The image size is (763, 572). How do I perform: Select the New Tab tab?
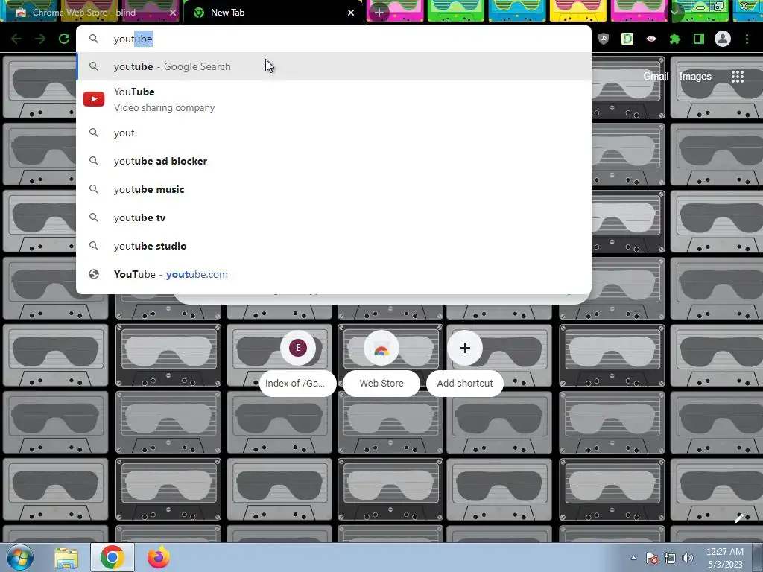click(274, 13)
